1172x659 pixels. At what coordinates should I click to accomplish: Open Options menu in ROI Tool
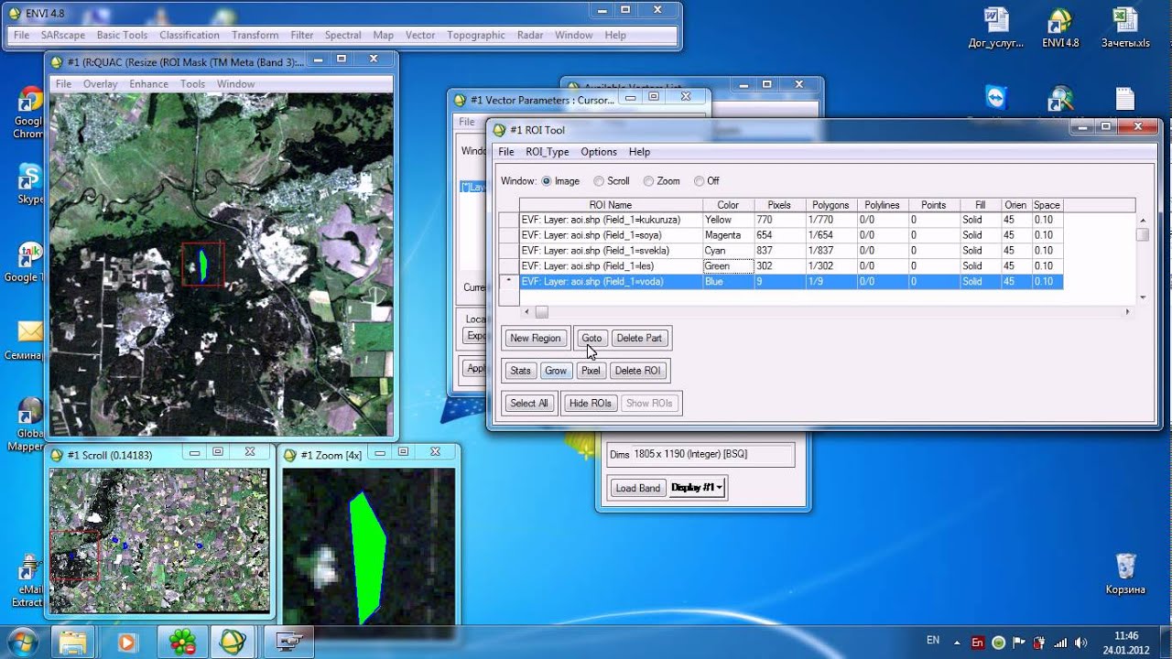pos(599,152)
